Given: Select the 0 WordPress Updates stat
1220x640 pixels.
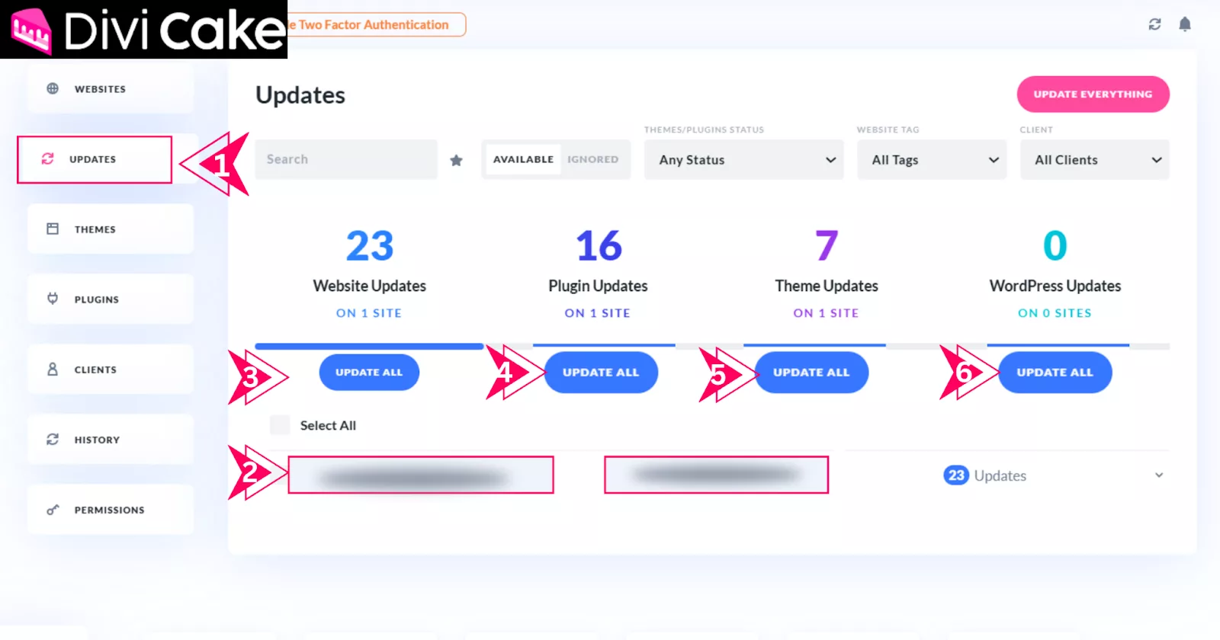Looking at the screenshot, I should [x=1055, y=273].
